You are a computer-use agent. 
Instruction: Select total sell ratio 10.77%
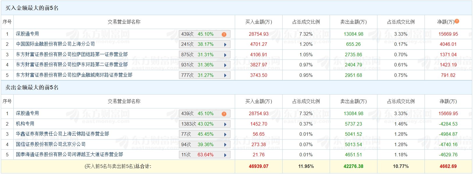401,166
